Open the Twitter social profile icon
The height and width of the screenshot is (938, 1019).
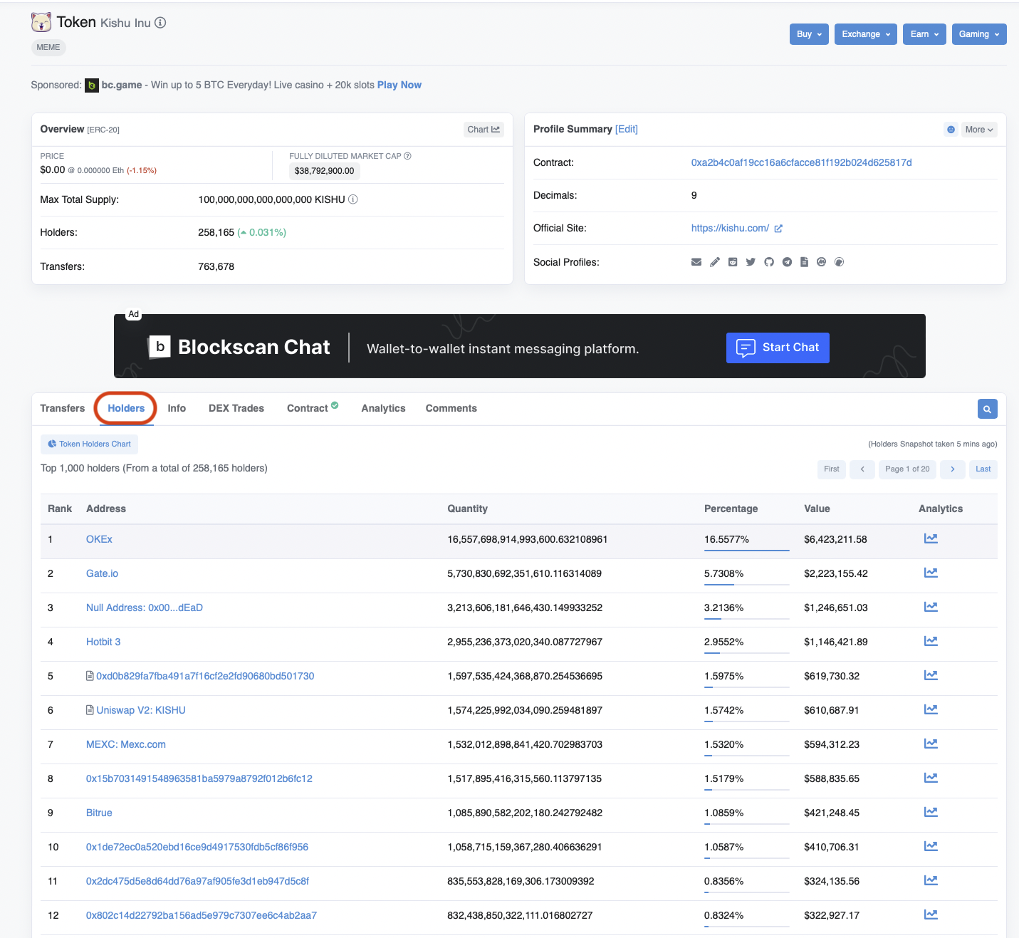click(x=751, y=262)
